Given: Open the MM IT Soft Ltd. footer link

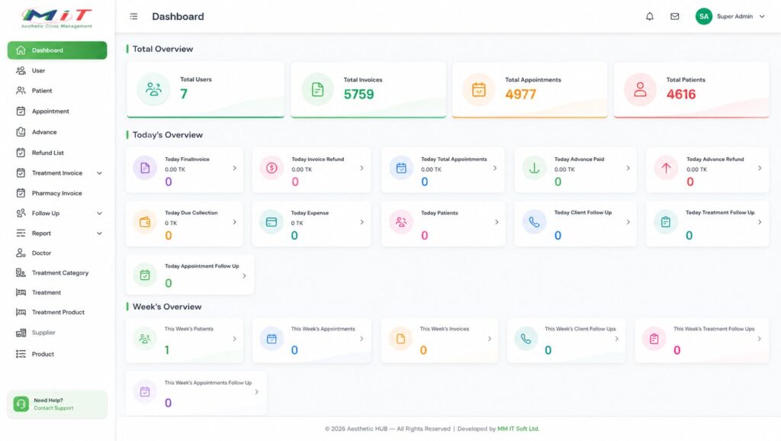Looking at the screenshot, I should (518, 429).
